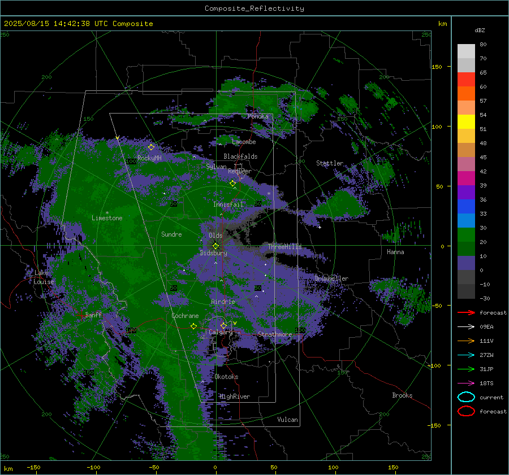Click the Sundre town label

pos(171,234)
